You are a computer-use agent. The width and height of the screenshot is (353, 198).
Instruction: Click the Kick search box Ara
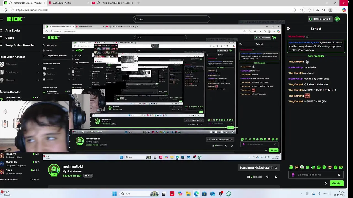point(171,19)
